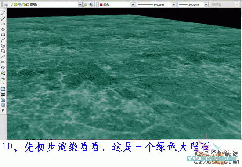The width and height of the screenshot is (242, 167).
Task: Select the Arc tool
Action: coord(3,40)
